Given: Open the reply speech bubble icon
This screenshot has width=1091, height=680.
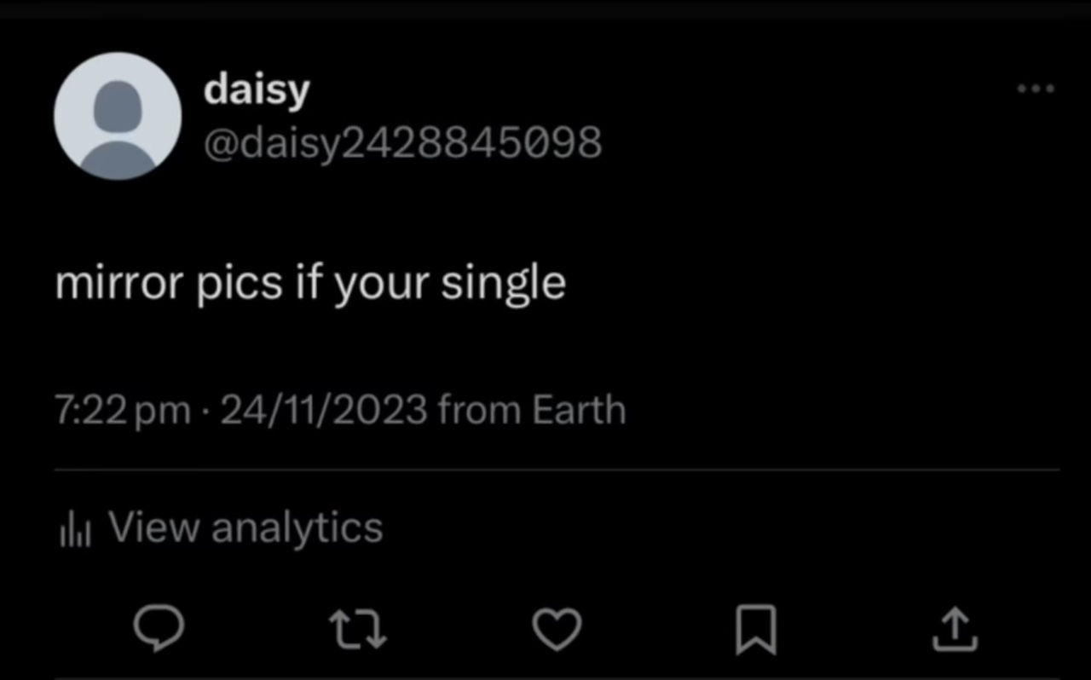Looking at the screenshot, I should tap(159, 630).
